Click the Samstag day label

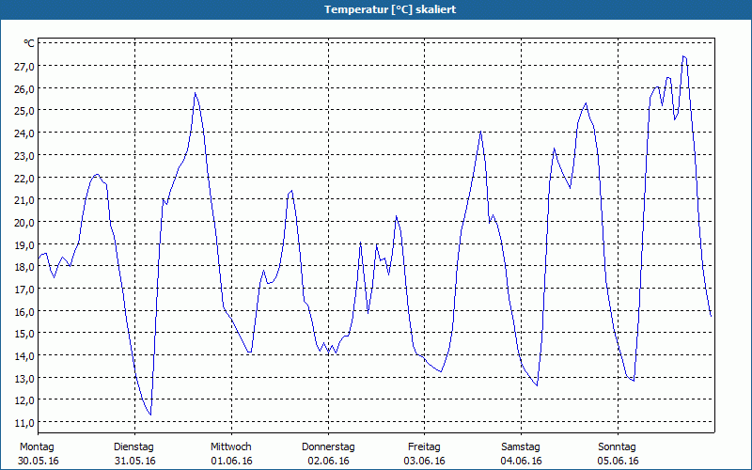pos(521,447)
